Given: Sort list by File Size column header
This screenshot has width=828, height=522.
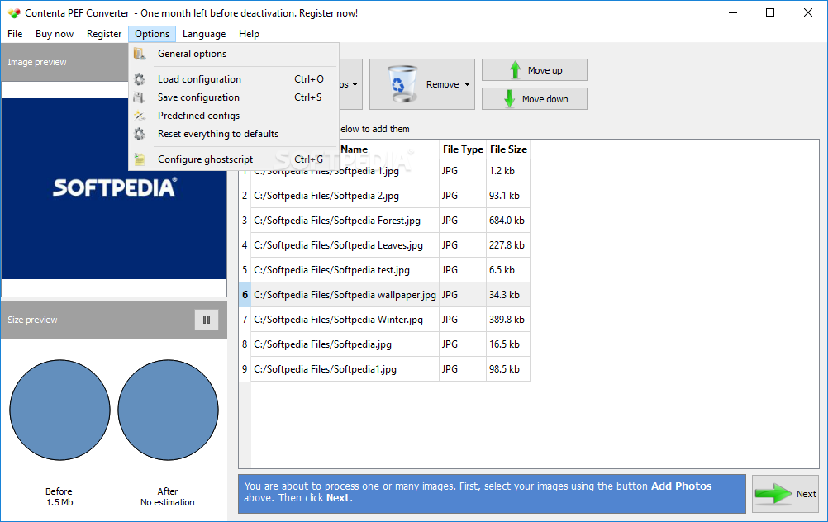Looking at the screenshot, I should (508, 149).
